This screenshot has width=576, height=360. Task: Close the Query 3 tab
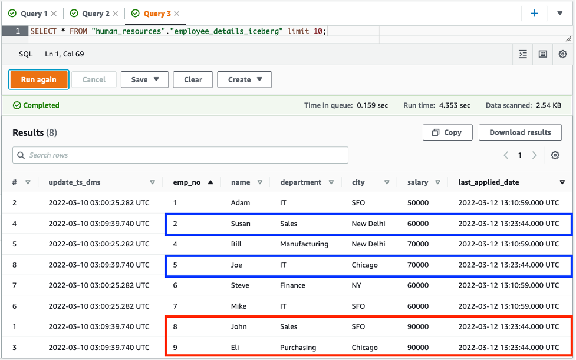(177, 14)
